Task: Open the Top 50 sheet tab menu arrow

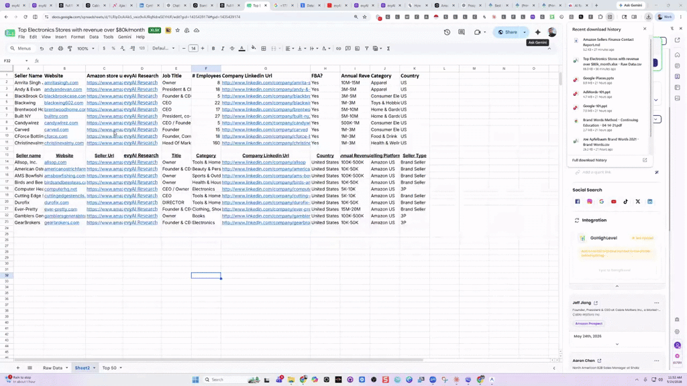Action: click(x=121, y=368)
